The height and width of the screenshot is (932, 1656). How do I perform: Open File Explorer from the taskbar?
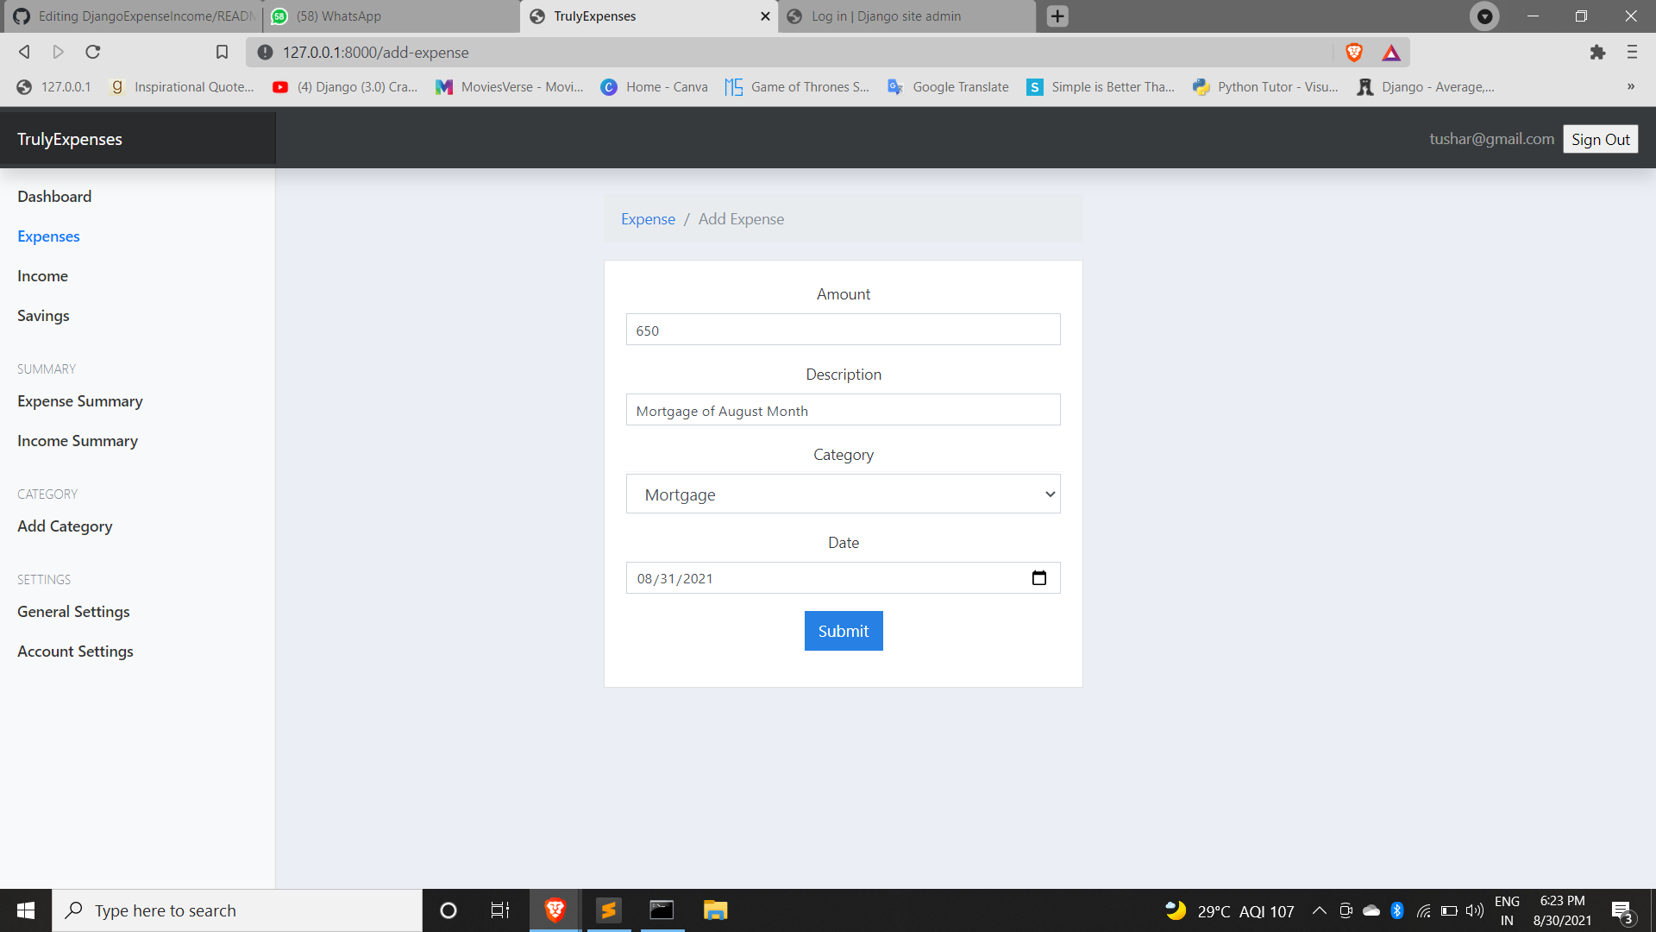point(715,910)
